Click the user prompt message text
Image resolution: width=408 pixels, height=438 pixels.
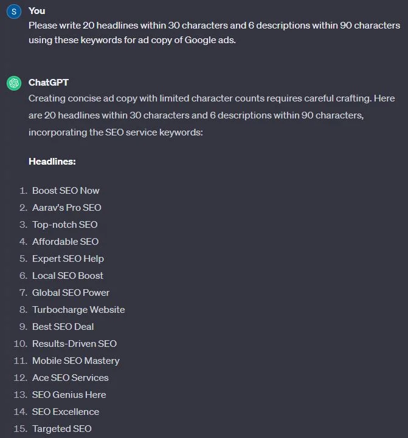[215, 33]
